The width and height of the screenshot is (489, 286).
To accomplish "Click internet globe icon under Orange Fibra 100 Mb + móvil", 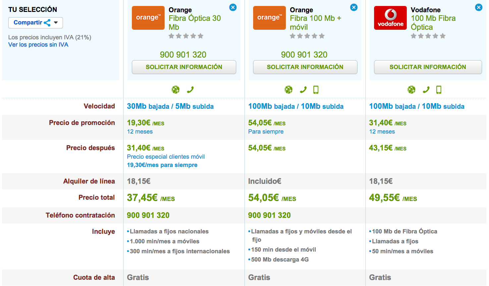I will click(289, 90).
